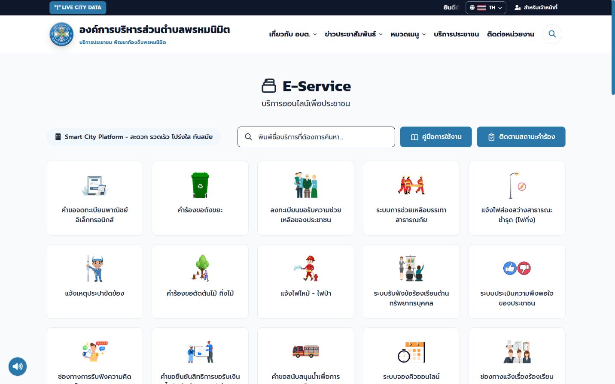Open the สำหรับเจ้าหน้าที่ staff login link
This screenshot has height=384, width=615.
click(536, 8)
